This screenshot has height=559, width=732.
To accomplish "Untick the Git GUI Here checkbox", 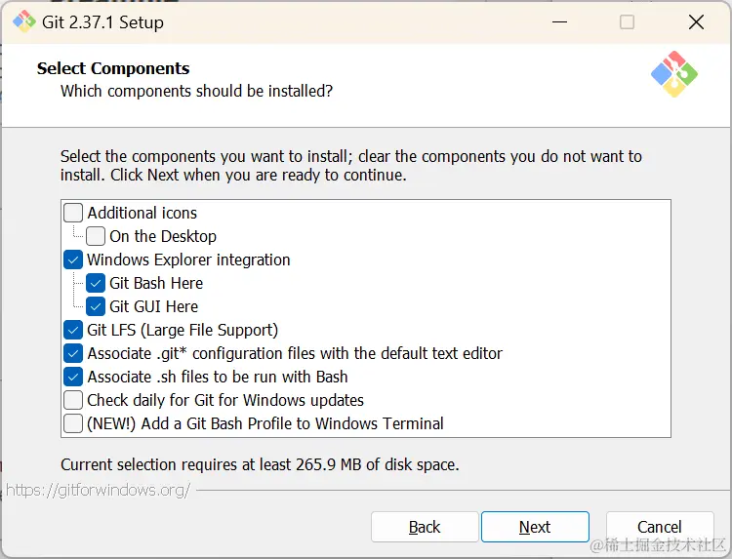I will pyautogui.click(x=96, y=306).
